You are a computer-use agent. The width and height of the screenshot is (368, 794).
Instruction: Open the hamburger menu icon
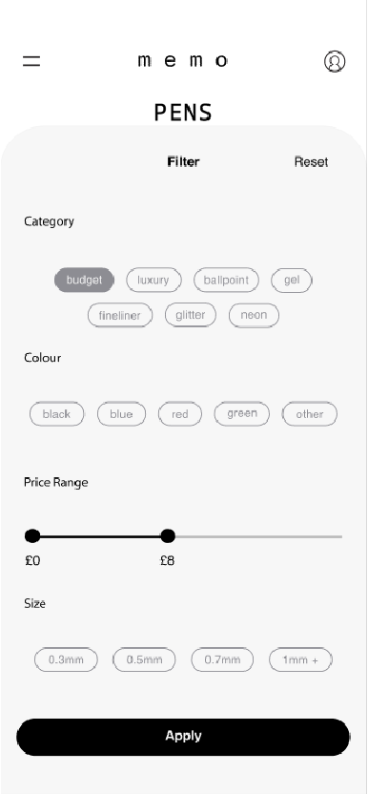pyautogui.click(x=31, y=61)
